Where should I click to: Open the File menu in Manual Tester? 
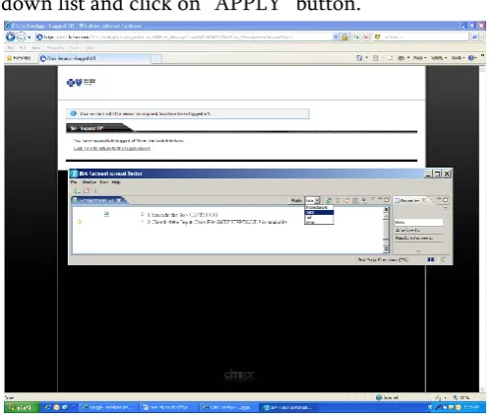pos(74,182)
